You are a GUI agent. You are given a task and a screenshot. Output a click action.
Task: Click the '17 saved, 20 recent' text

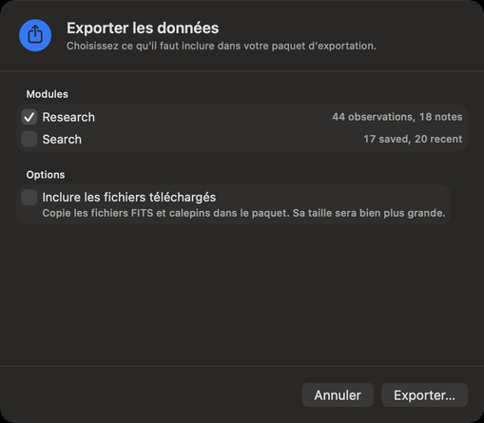pyautogui.click(x=413, y=139)
